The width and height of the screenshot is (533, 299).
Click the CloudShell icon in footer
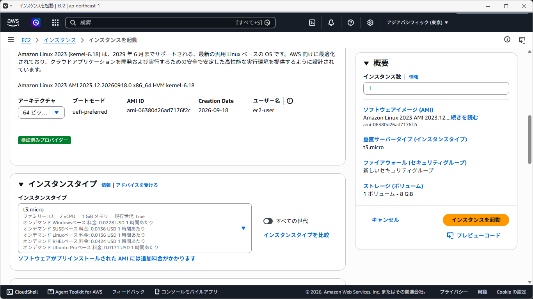click(x=10, y=292)
